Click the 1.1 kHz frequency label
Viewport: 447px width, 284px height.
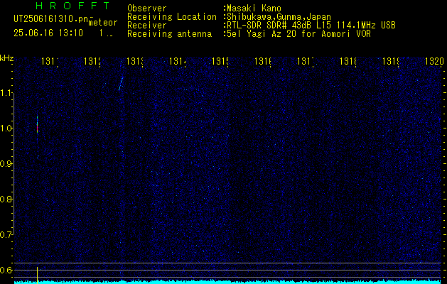6,92
